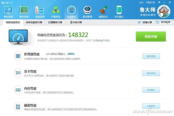The image size is (174, 116).
Task: Minimize the 鲁大师 window
Action: pos(164,2)
